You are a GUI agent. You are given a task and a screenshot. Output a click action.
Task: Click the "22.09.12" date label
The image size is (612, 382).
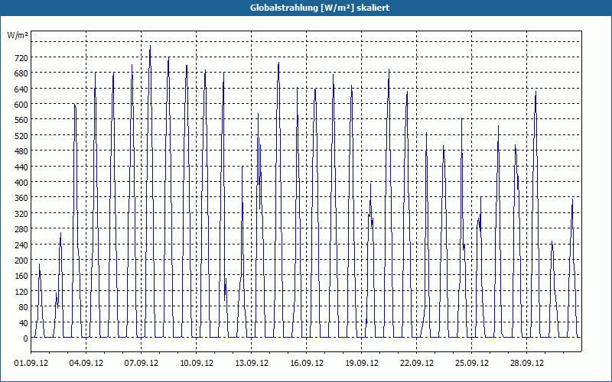pos(416,364)
